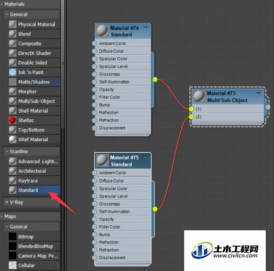Click Reflection socket on Material #75
274x271 pixels.
coord(94,242)
